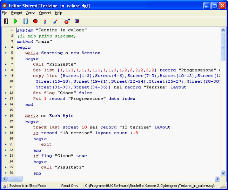Click the line 1 text system "Terzine in calore"
Image resolution: width=228 pixels, height=190 pixels.
coord(52,30)
